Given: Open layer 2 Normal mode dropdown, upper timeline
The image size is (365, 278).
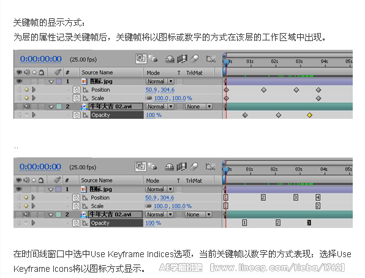Looking at the screenshot, I should pos(160,107).
